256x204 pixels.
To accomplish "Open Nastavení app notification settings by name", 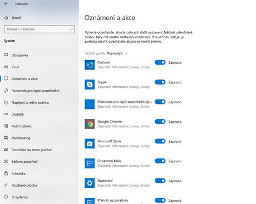I will [105, 181].
